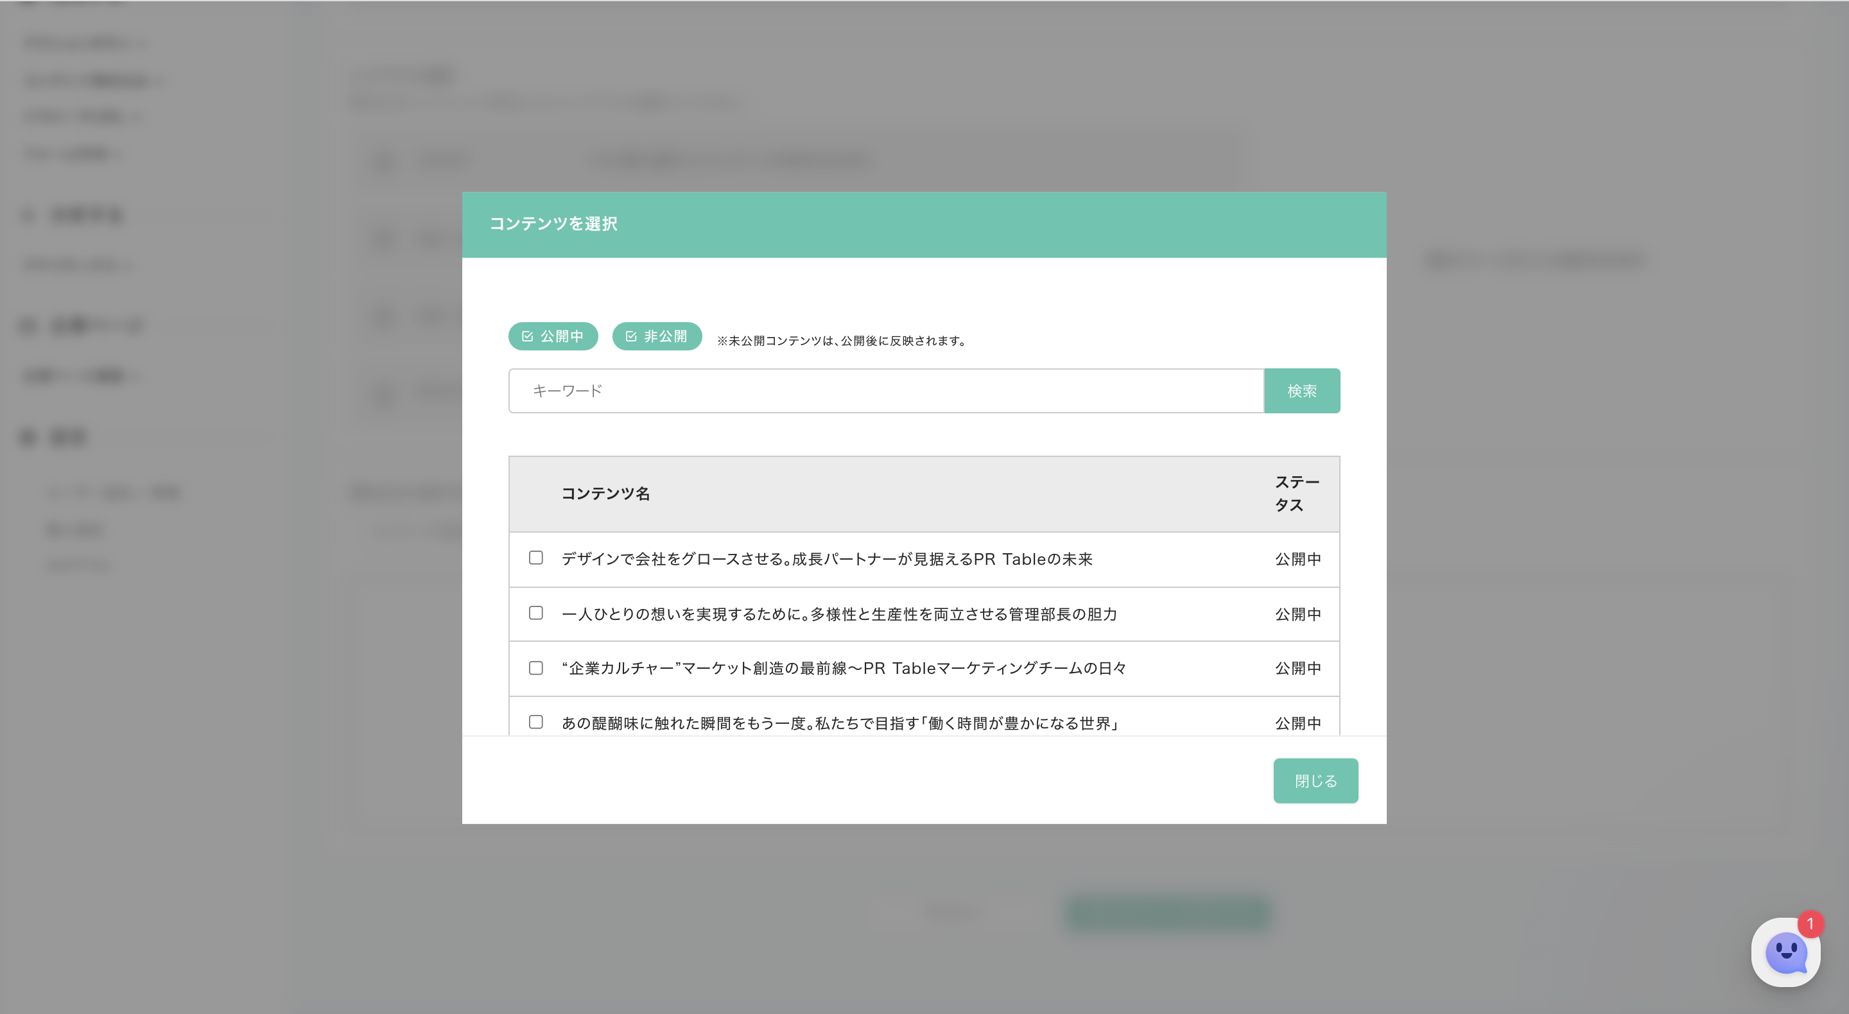Toggle the 非公開 filter chip
Image resolution: width=1849 pixels, height=1014 pixels.
656,336
